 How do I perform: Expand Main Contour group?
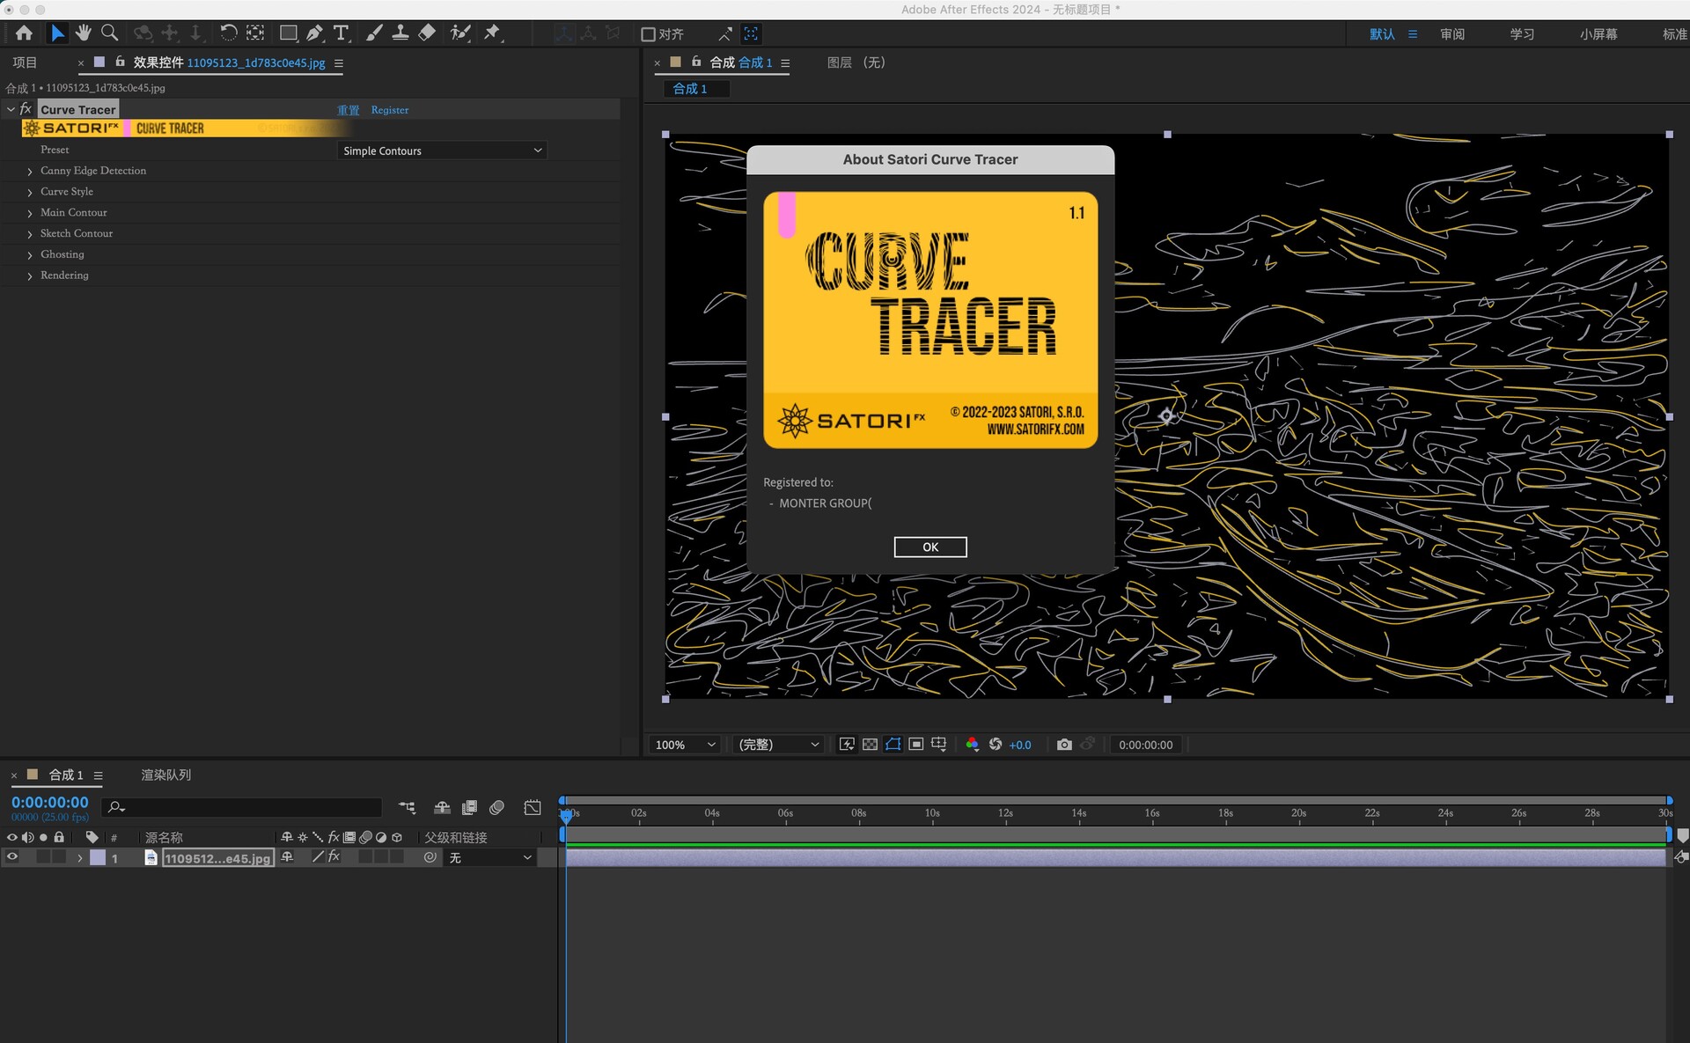pos(30,214)
